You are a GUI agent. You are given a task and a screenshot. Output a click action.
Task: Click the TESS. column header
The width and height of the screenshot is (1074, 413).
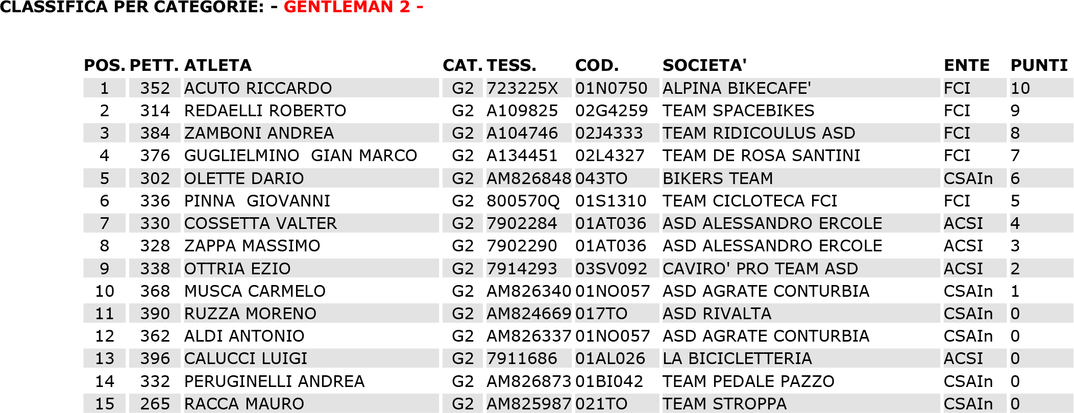click(511, 65)
